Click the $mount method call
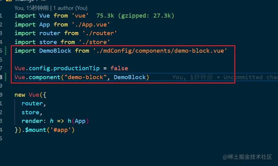The image size is (278, 166). tap(36, 130)
